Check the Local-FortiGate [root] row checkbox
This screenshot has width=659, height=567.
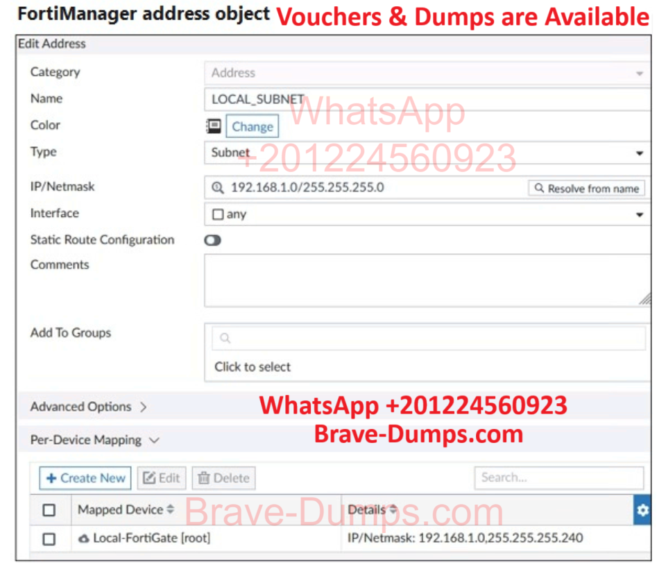(x=49, y=539)
